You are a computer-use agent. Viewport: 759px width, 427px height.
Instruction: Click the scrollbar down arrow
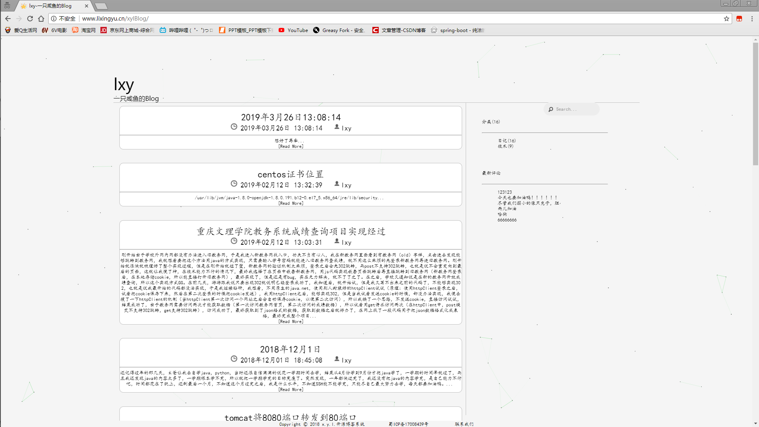click(755, 424)
